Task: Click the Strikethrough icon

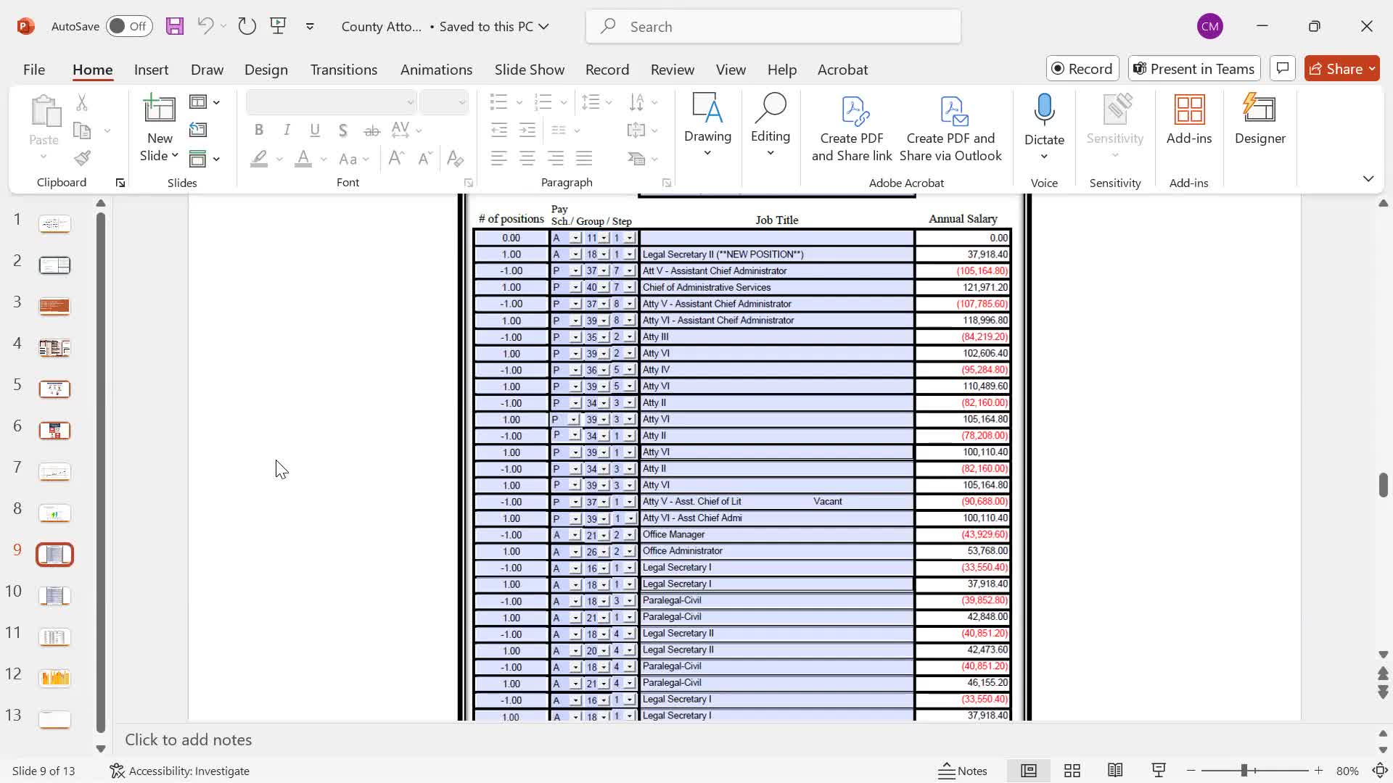Action: [x=371, y=130]
